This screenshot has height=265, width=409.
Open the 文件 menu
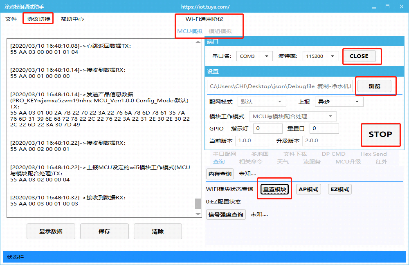(11, 19)
